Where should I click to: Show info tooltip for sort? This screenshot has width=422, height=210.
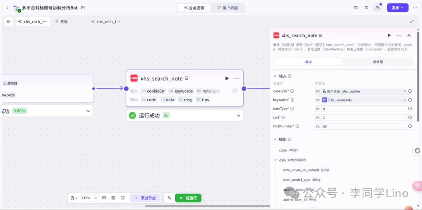(283, 117)
